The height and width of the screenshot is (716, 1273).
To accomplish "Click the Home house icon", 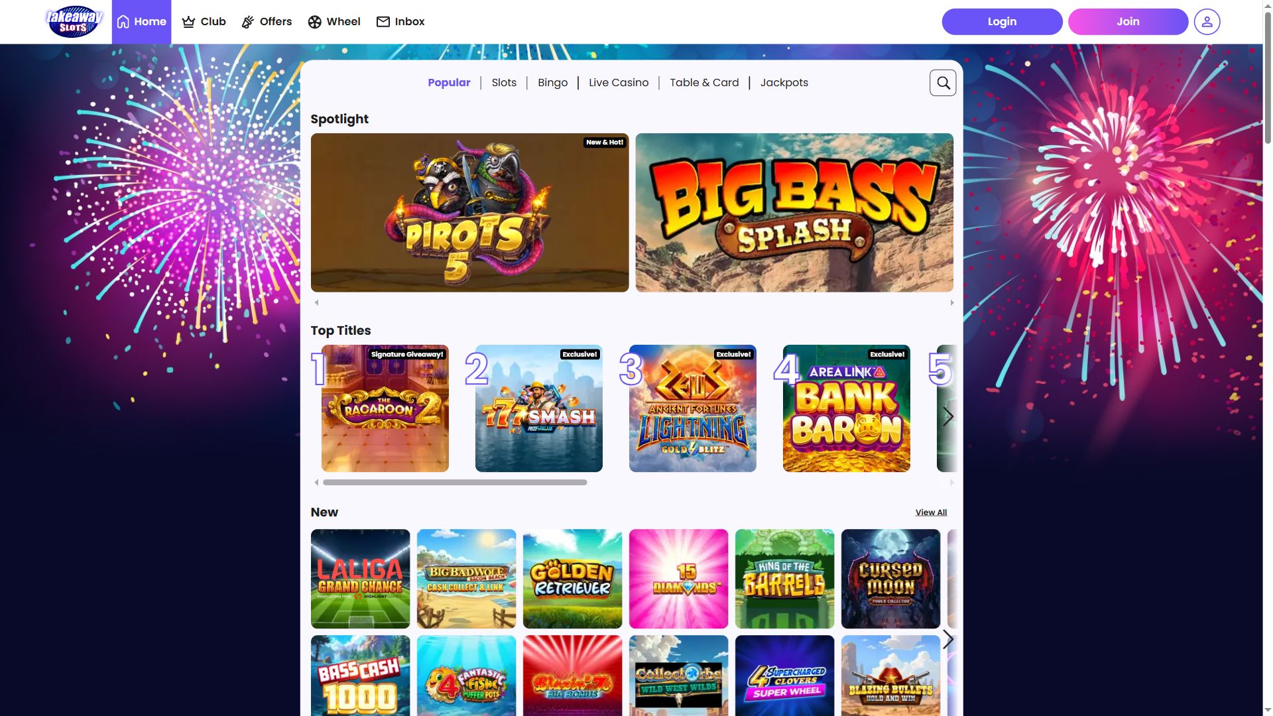I will [x=123, y=22].
